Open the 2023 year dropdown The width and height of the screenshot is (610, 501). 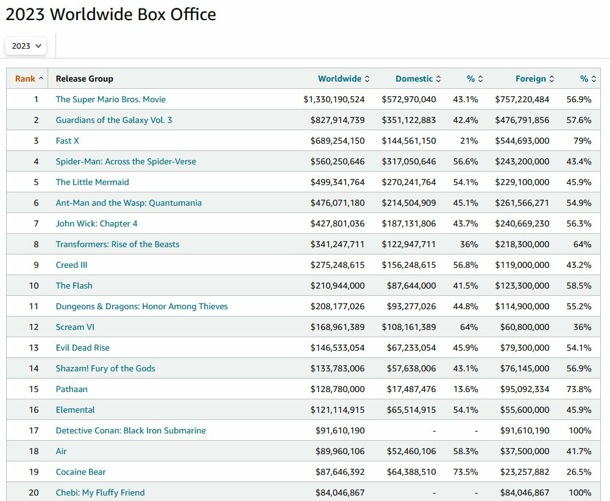coord(26,46)
